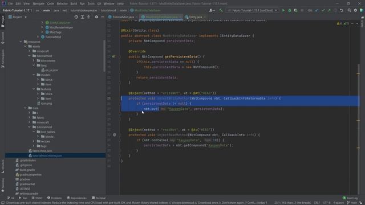Click gutter override icon beside getPersistentData
This screenshot has height=205, width=365.
(113, 56)
